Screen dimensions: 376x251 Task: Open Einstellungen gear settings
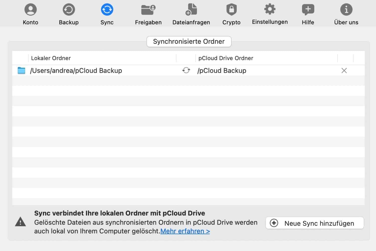[x=270, y=14]
